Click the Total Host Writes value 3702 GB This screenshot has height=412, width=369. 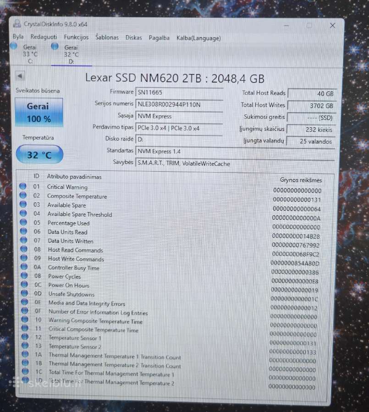pyautogui.click(x=312, y=106)
